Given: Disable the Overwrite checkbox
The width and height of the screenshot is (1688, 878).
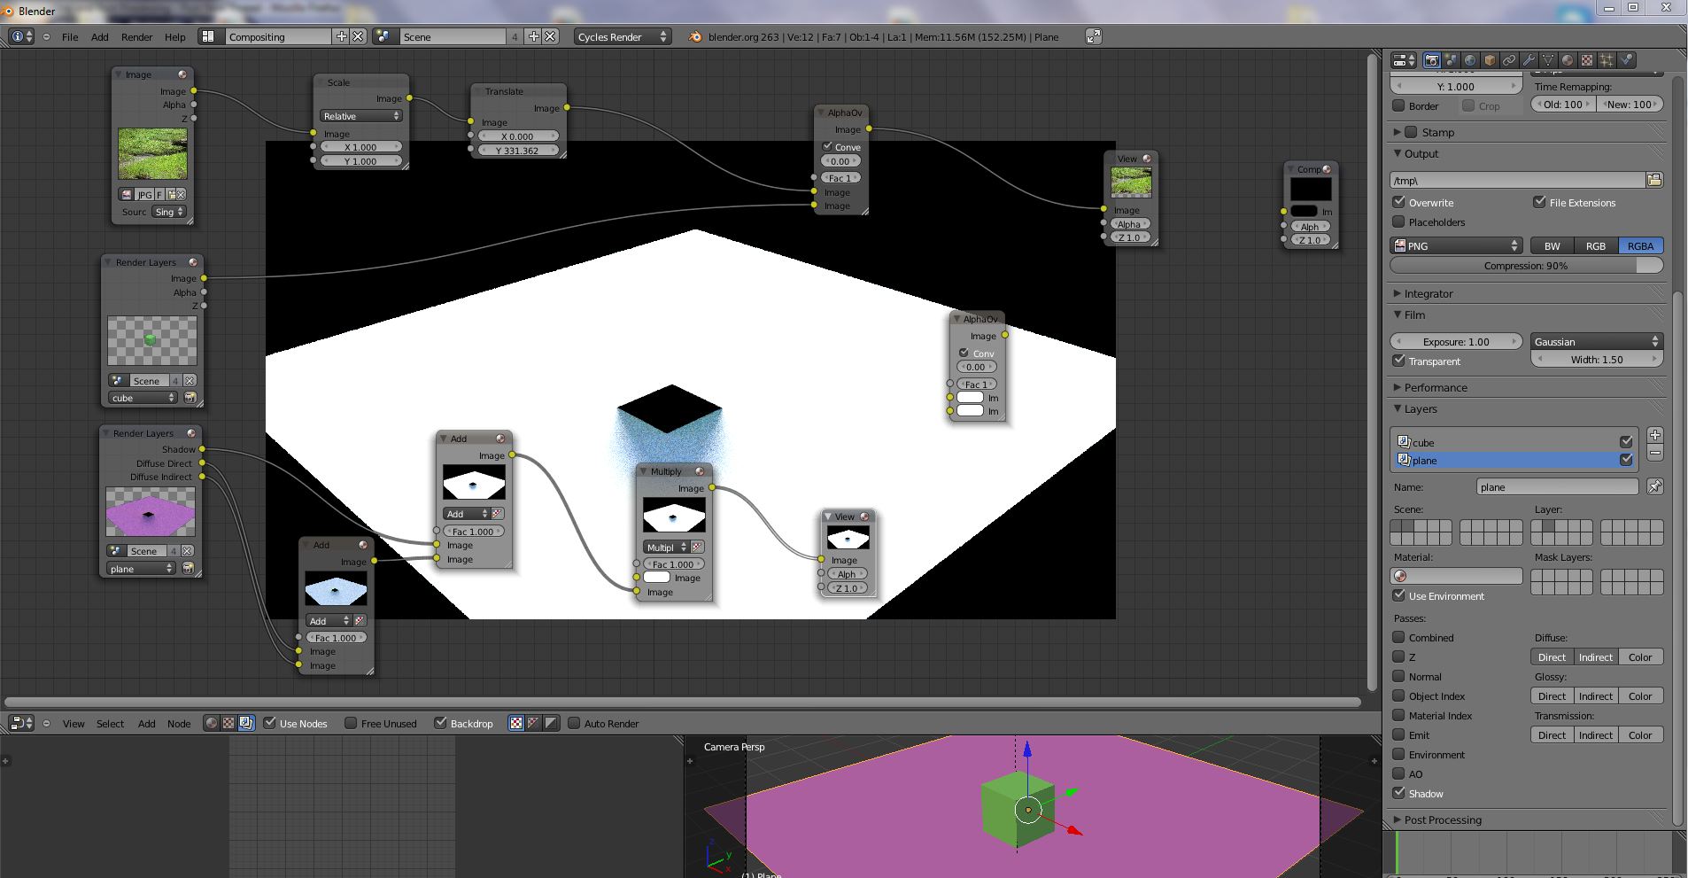Looking at the screenshot, I should pyautogui.click(x=1399, y=202).
